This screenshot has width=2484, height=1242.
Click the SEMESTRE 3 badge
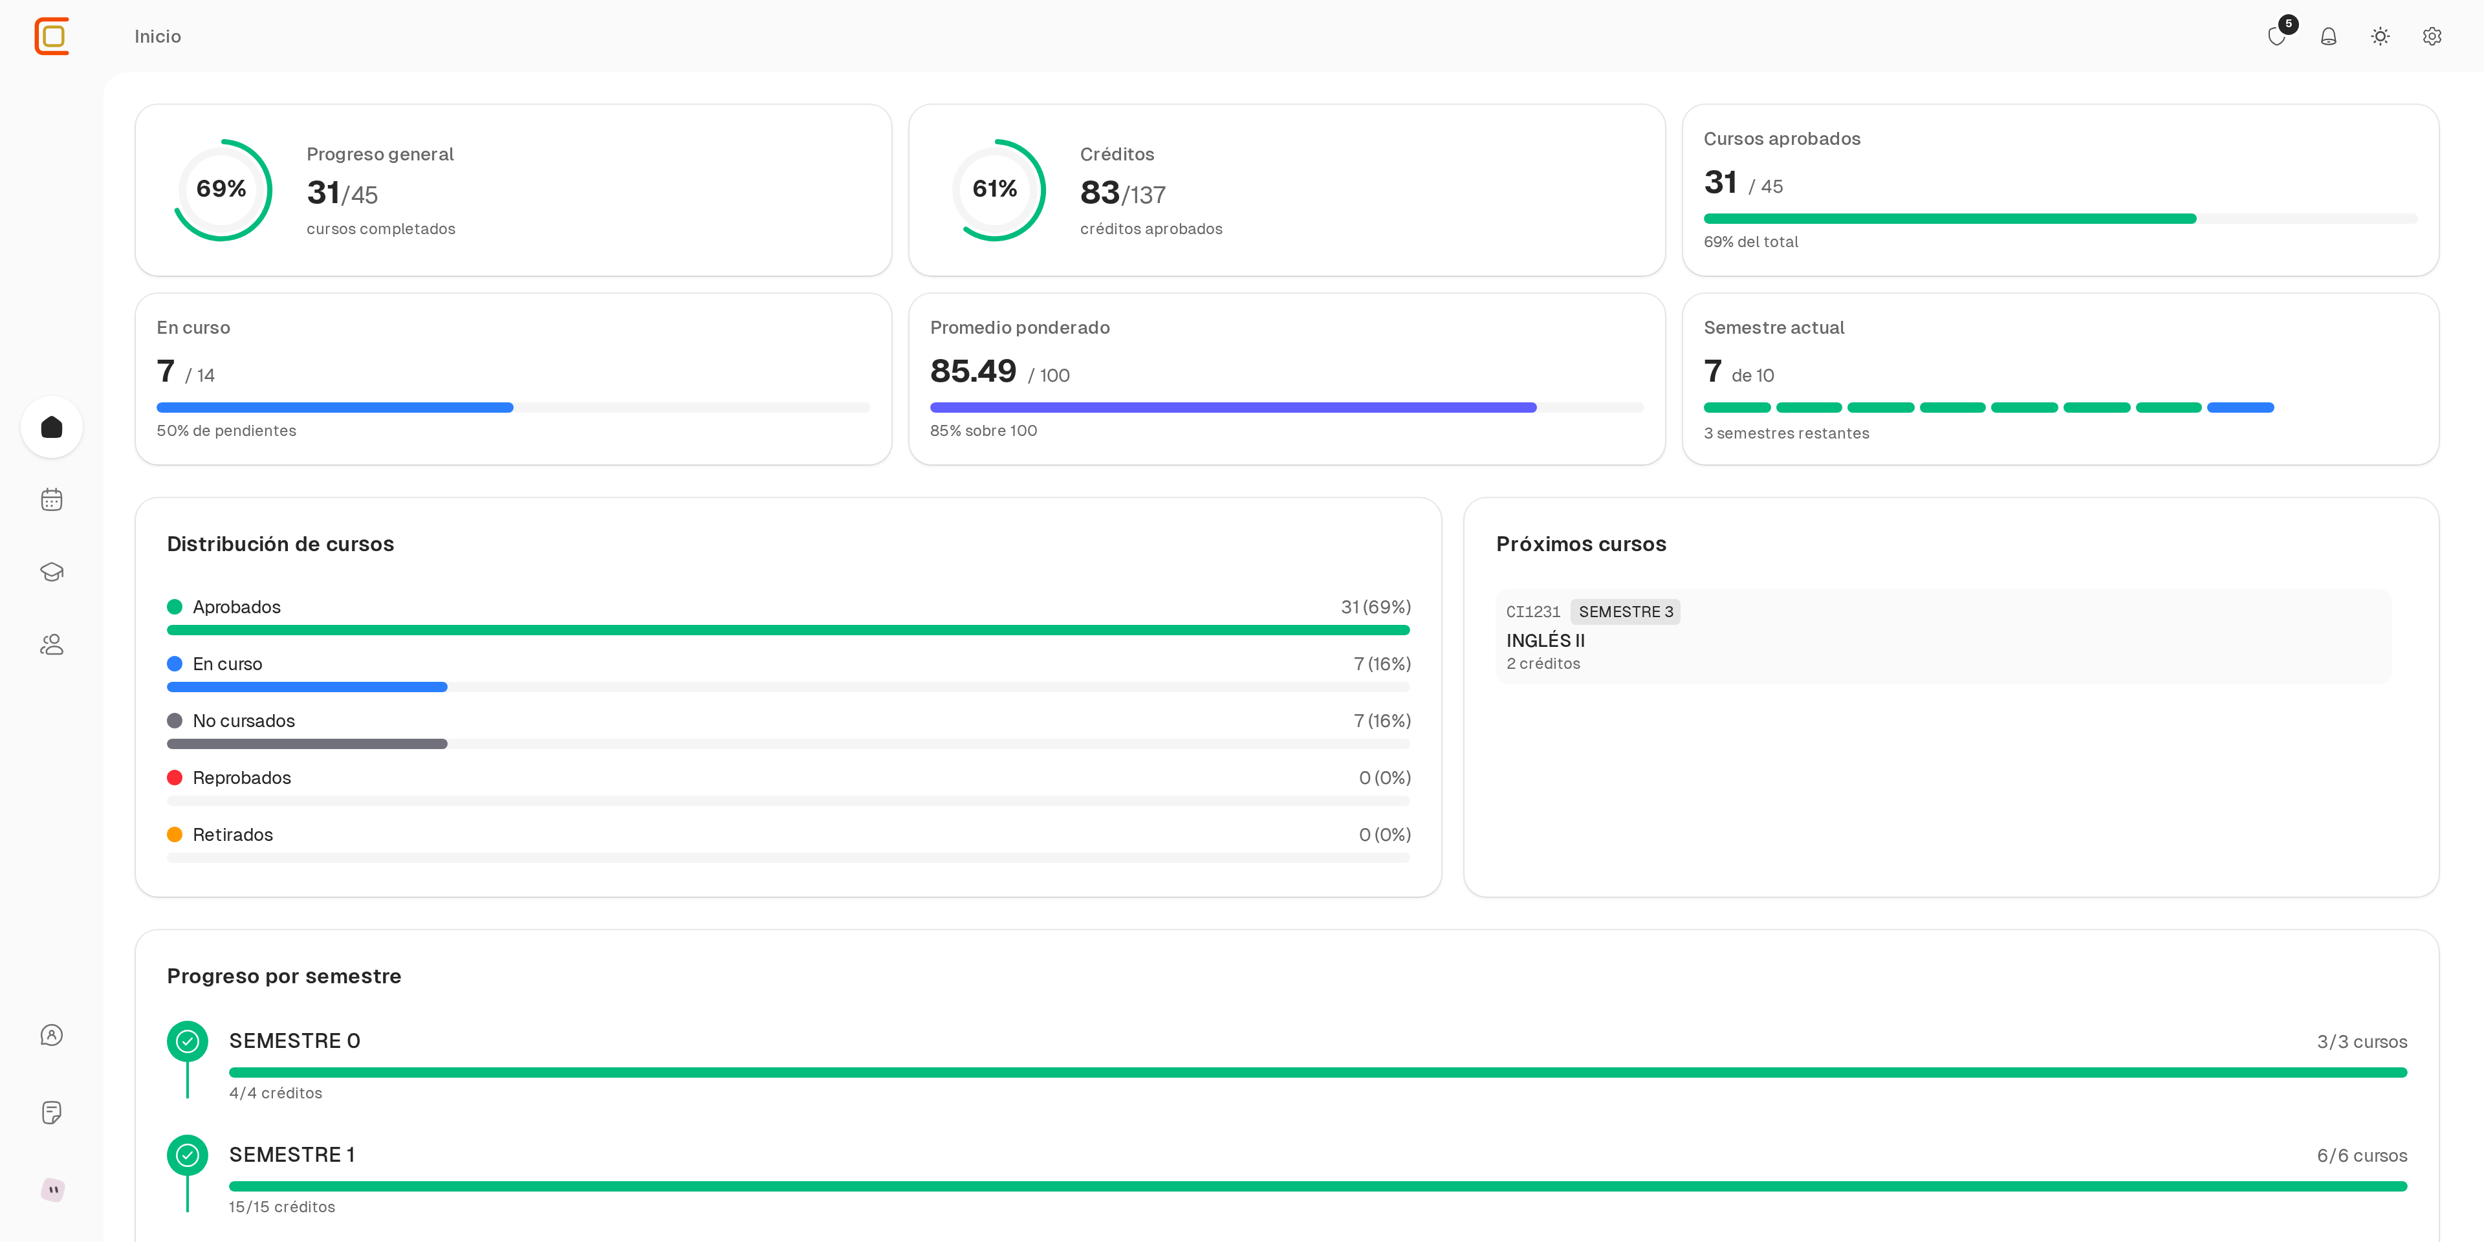[1626, 611]
